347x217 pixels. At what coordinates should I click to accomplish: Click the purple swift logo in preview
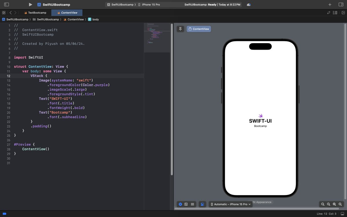pyautogui.click(x=261, y=116)
